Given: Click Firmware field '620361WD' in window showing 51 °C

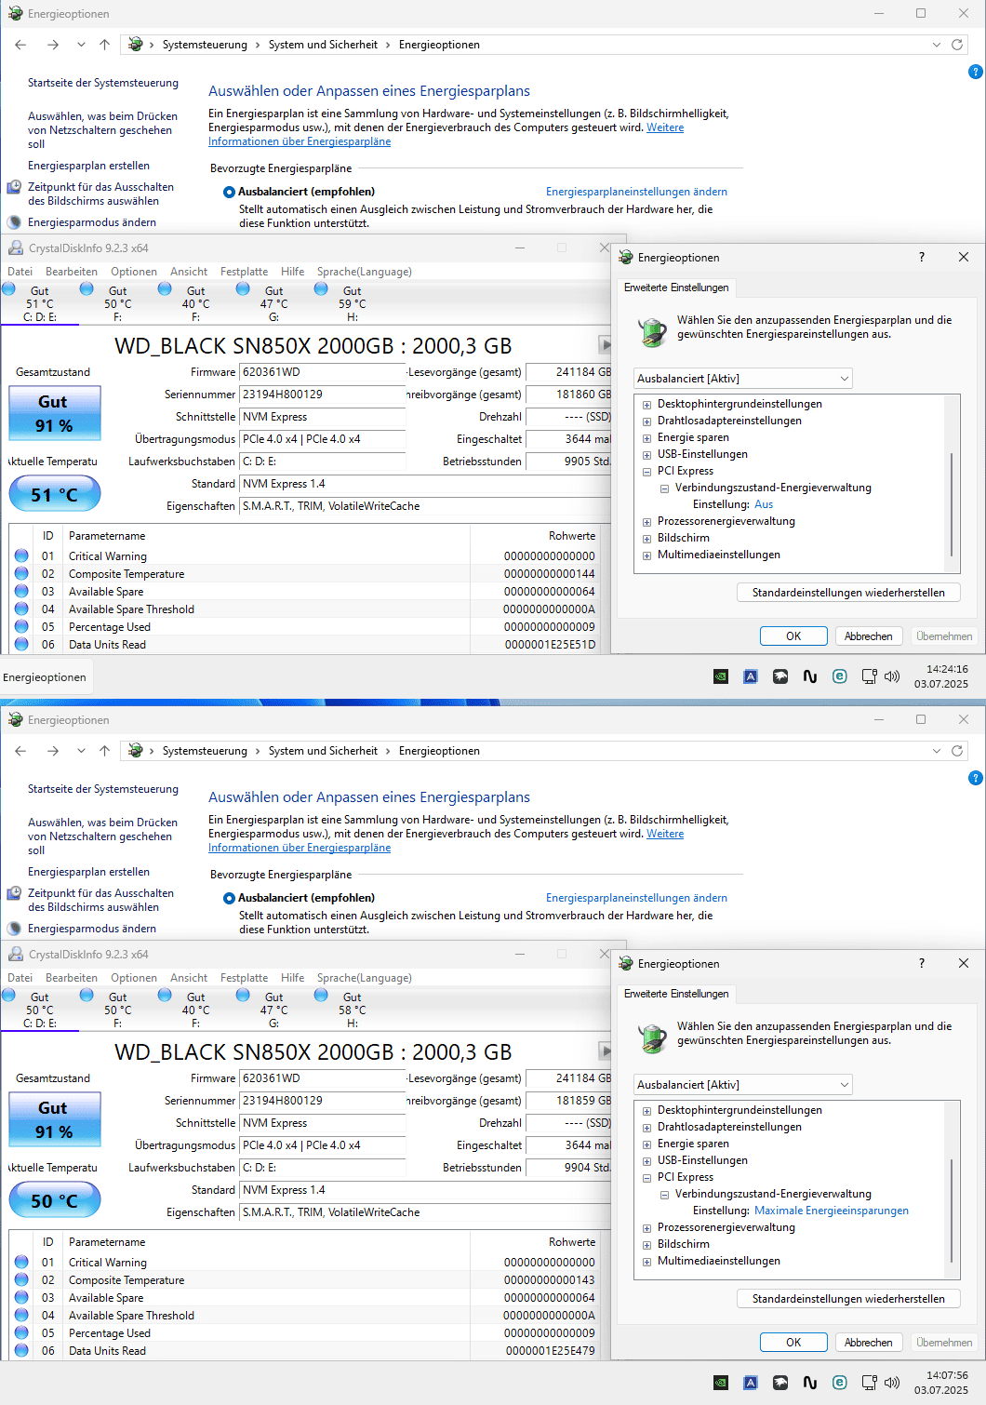Looking at the screenshot, I should click(x=323, y=372).
